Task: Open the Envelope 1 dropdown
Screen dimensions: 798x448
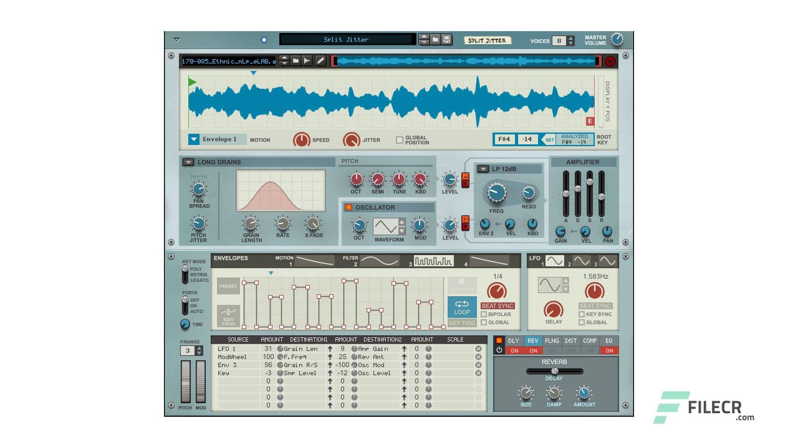Action: tap(195, 139)
